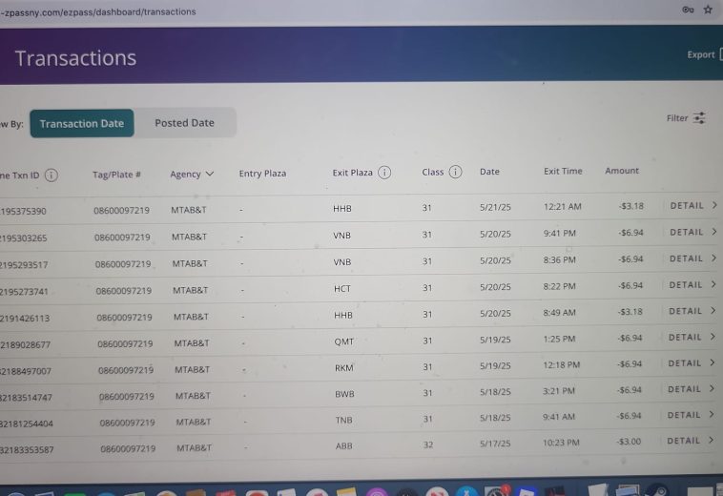Click the Amount column header
Image resolution: width=723 pixels, height=496 pixels.
tap(622, 171)
